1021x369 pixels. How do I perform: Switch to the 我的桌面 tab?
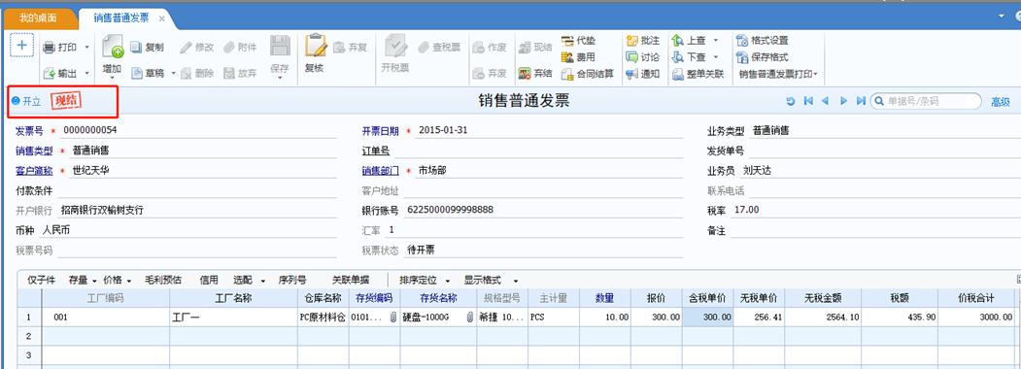[38, 18]
